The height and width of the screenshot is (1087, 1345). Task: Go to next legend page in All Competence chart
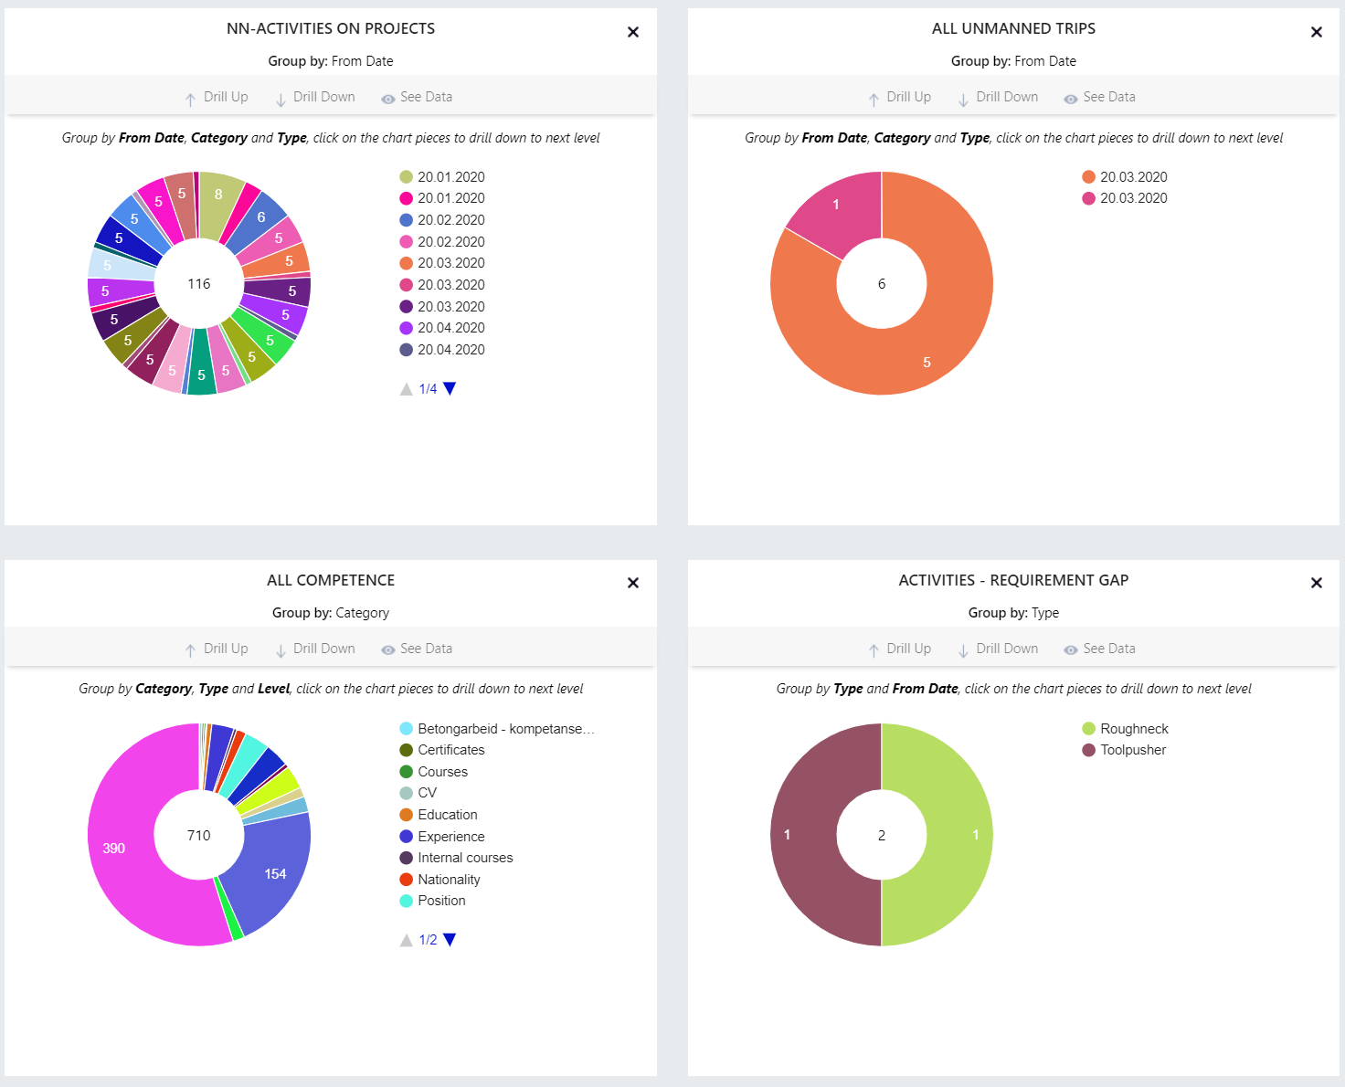point(450,940)
